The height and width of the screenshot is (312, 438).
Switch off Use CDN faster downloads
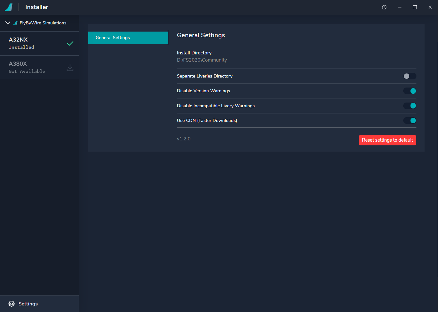point(410,120)
